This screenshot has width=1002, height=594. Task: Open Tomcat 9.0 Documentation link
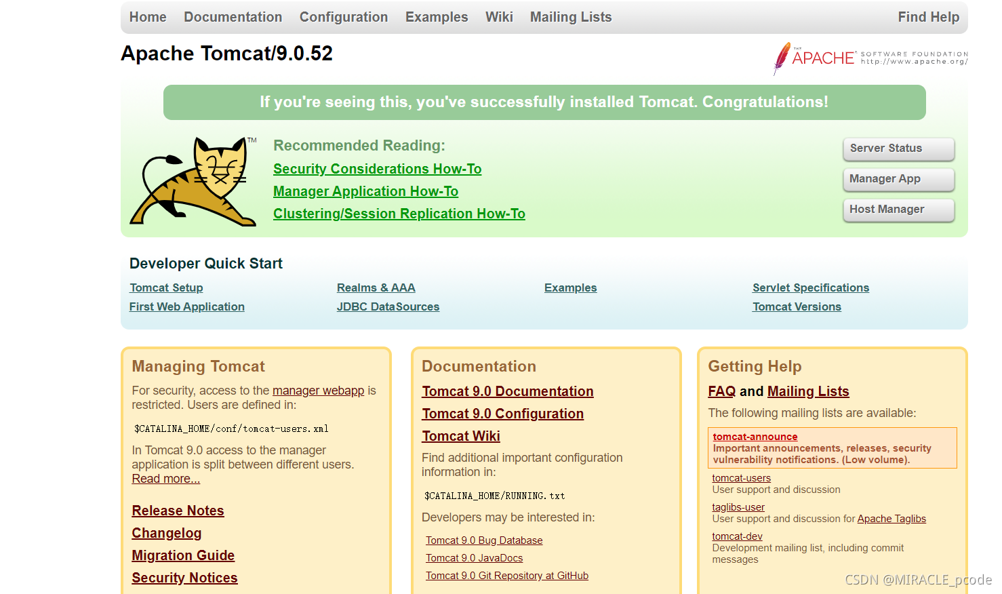[507, 391]
